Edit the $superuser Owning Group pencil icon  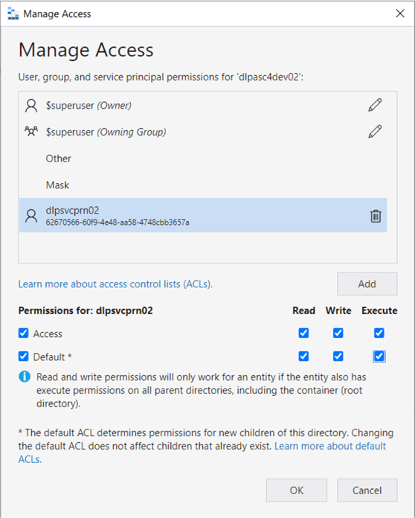point(375,132)
